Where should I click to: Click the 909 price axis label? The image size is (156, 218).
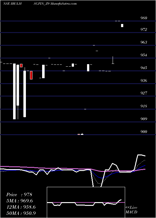click(144, 119)
